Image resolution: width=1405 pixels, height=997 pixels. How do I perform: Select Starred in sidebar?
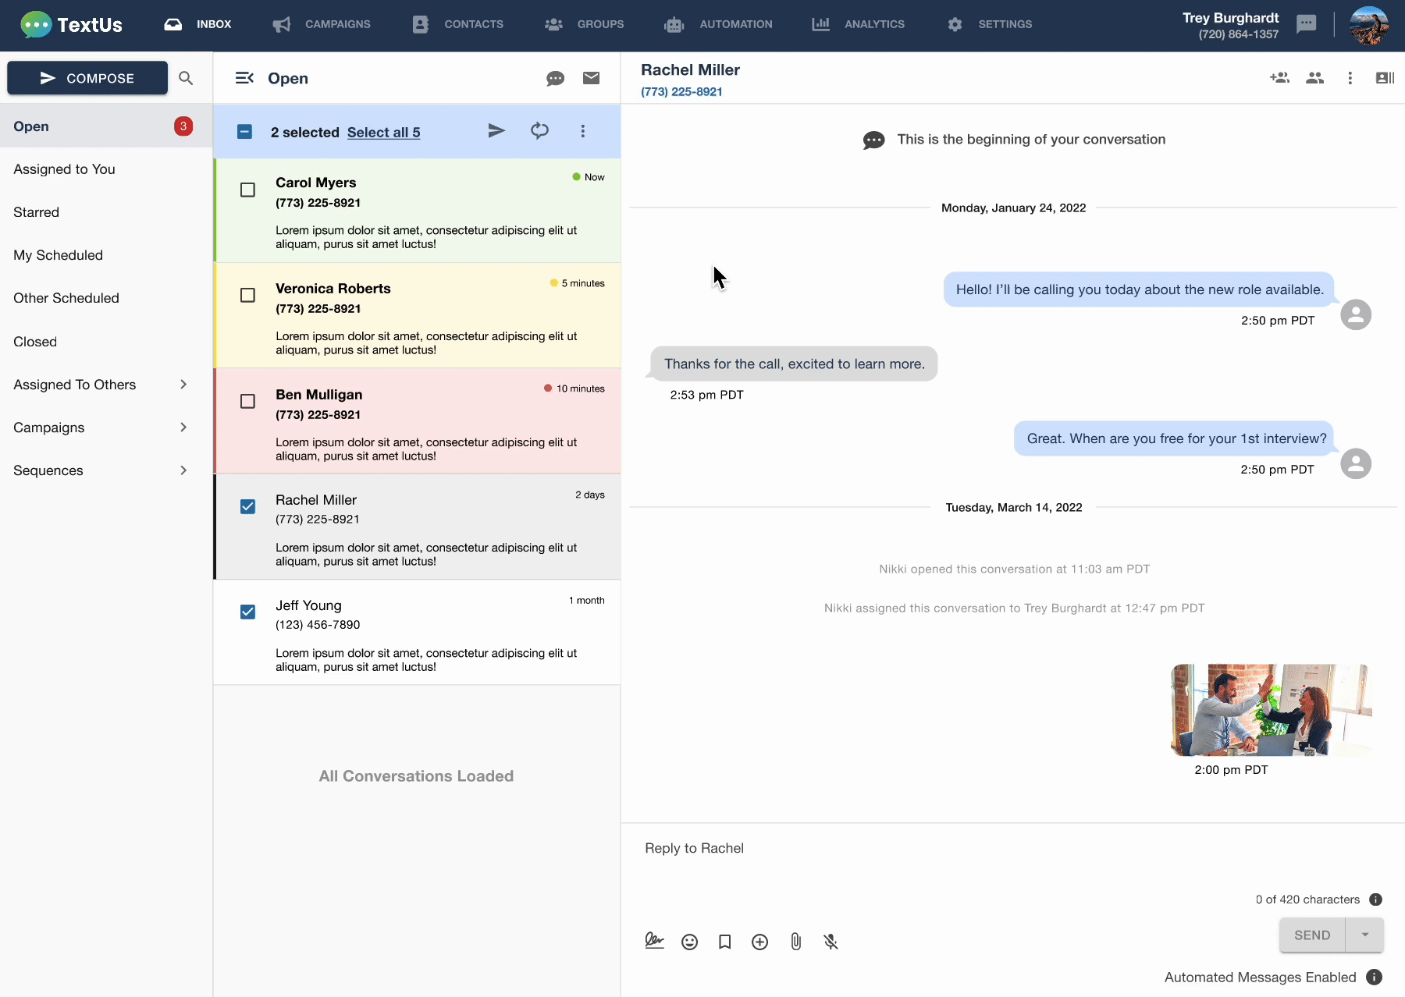tap(106, 212)
